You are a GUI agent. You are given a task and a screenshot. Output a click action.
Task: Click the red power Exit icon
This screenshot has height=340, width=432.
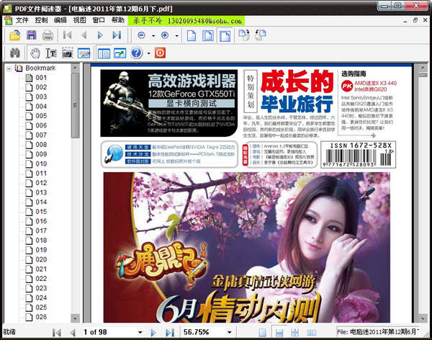click(x=161, y=53)
